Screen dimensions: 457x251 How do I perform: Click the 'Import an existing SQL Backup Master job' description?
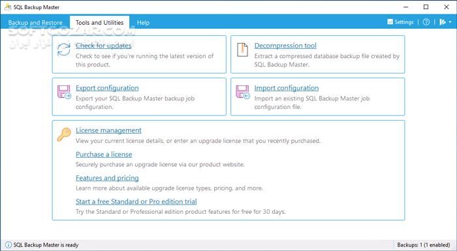pyautogui.click(x=312, y=102)
